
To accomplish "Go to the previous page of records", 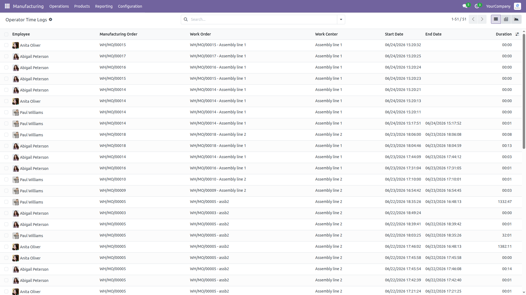I will click(473, 19).
